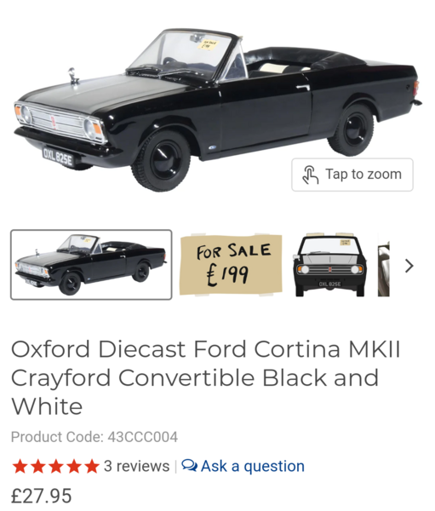Click the fourth red rating star
Image resolution: width=435 pixels, height=511 pixels.
click(74, 466)
